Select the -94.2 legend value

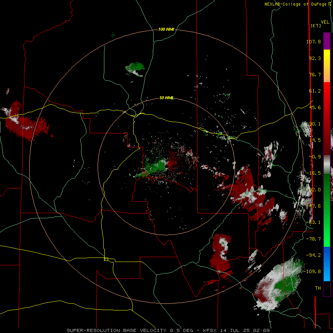(x=313, y=255)
